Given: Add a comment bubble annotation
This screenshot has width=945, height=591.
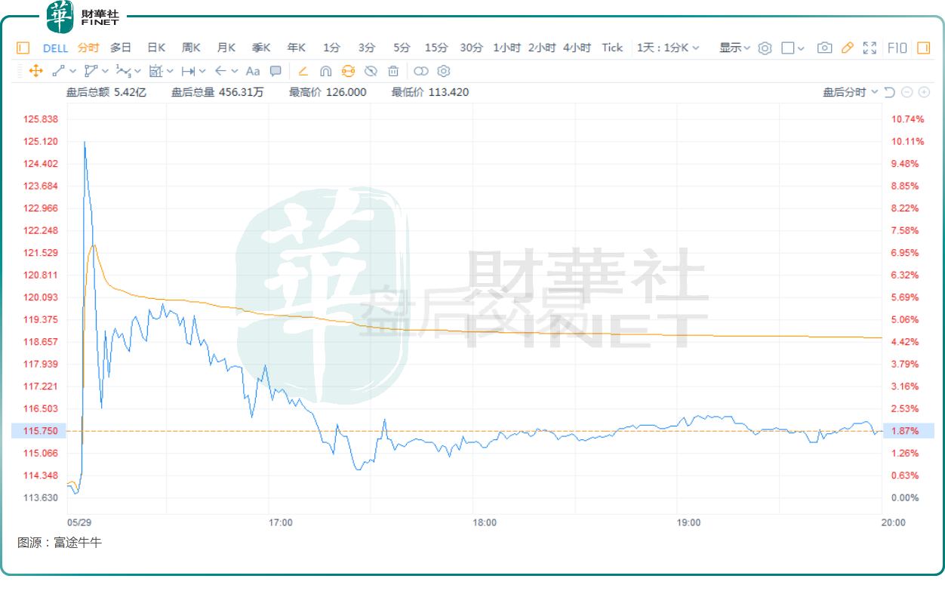Looking at the screenshot, I should click(x=275, y=71).
